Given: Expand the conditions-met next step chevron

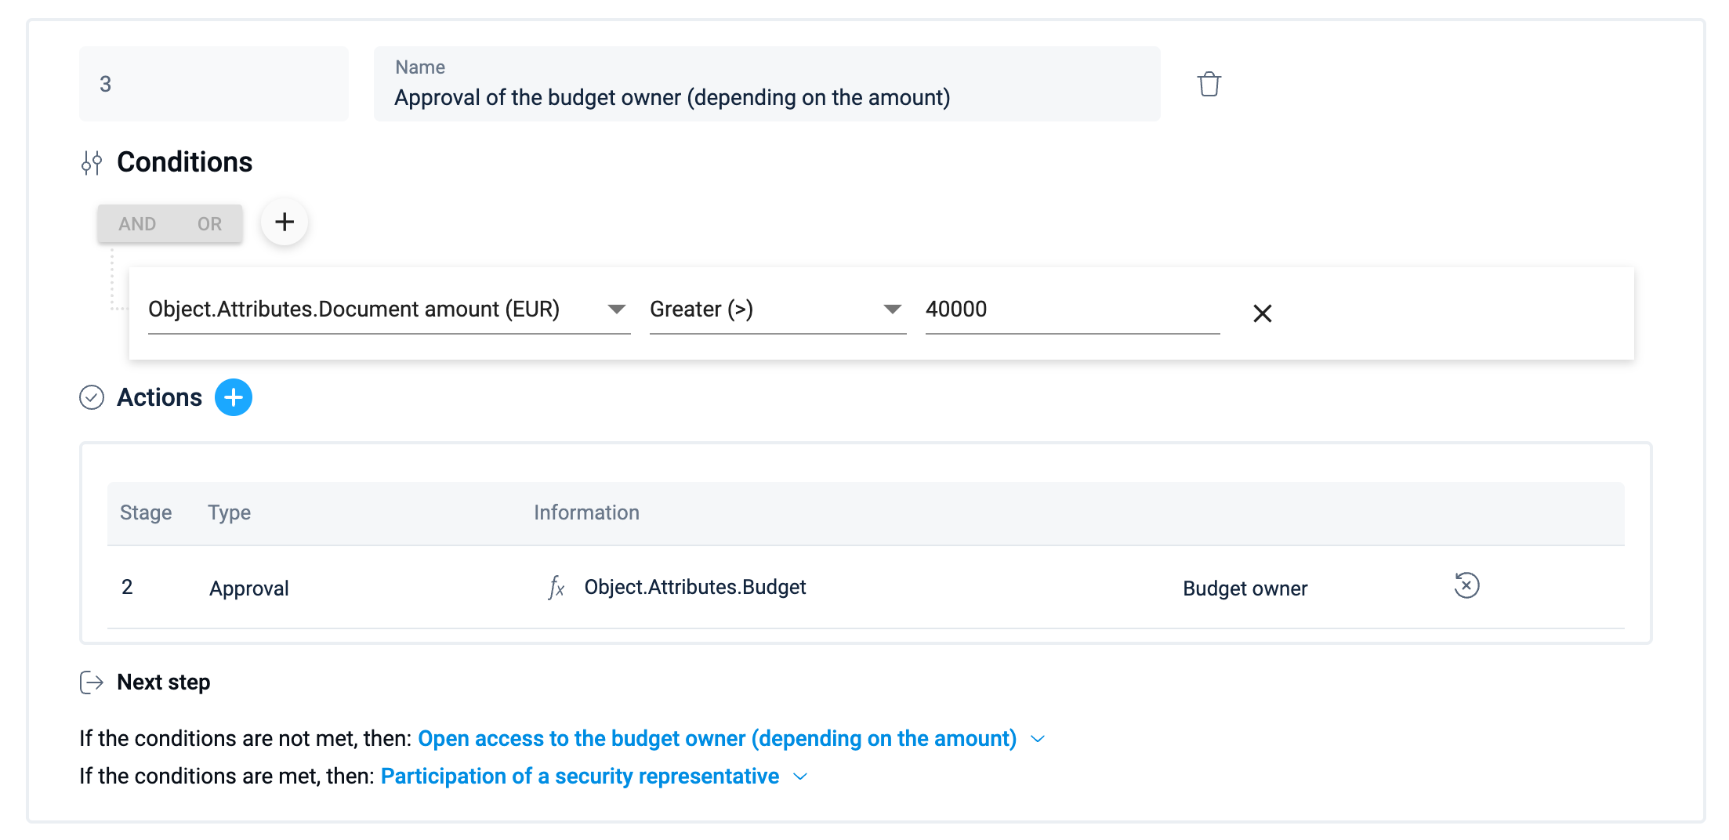Looking at the screenshot, I should pyautogui.click(x=800, y=777).
